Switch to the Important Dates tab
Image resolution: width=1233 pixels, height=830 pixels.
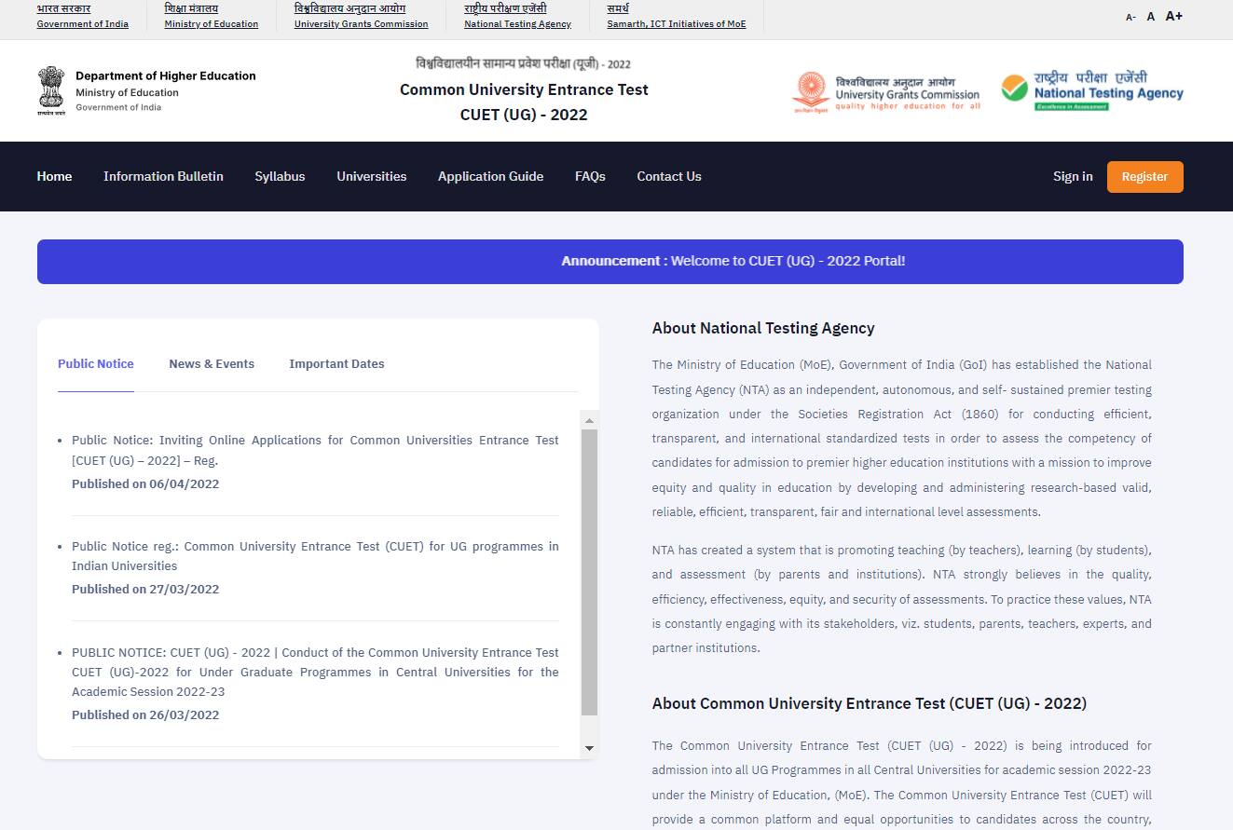(x=336, y=364)
